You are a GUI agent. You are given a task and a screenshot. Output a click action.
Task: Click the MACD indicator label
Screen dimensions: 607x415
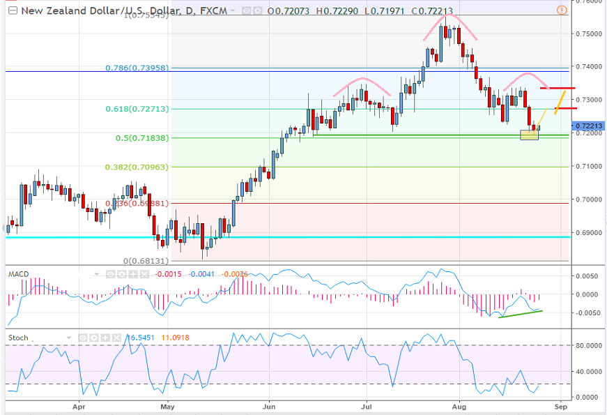point(19,274)
